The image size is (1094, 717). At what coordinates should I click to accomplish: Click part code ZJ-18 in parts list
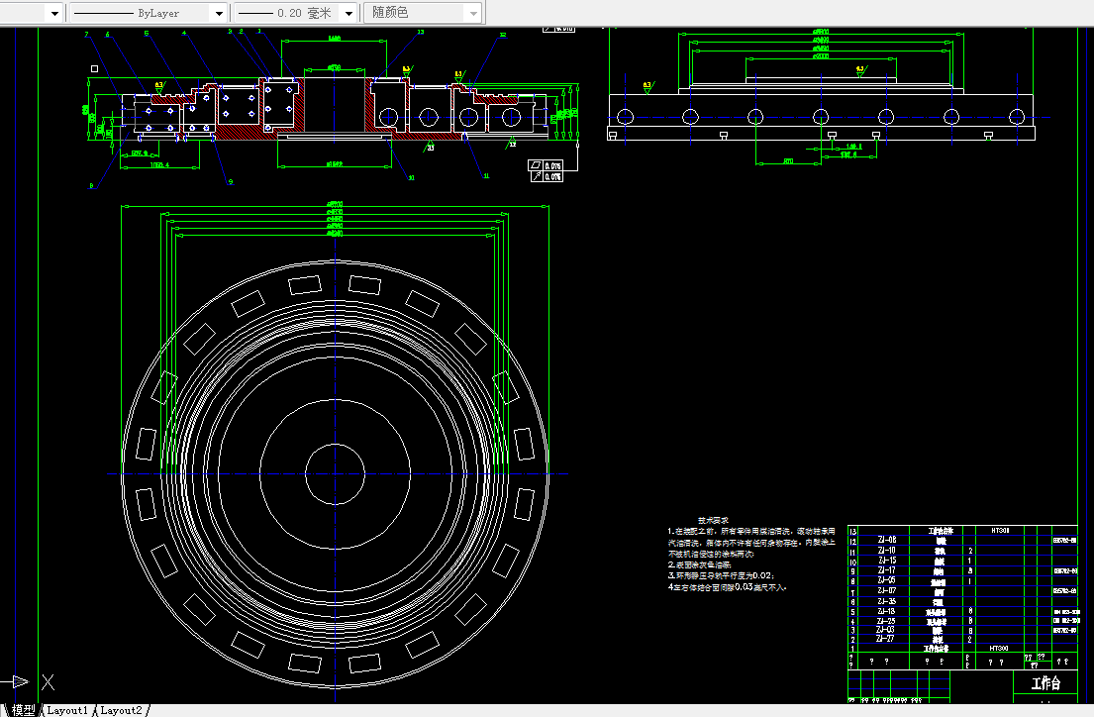[887, 611]
